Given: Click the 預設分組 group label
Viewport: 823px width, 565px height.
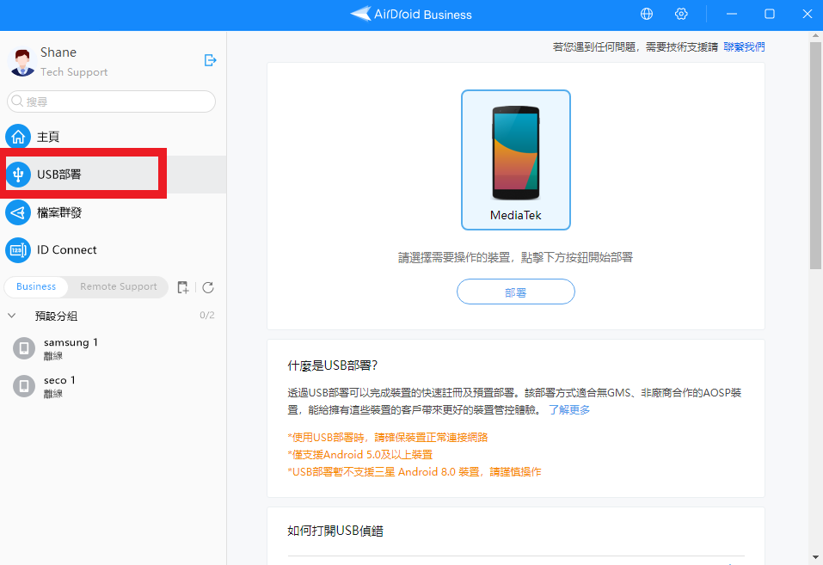Looking at the screenshot, I should coord(56,316).
